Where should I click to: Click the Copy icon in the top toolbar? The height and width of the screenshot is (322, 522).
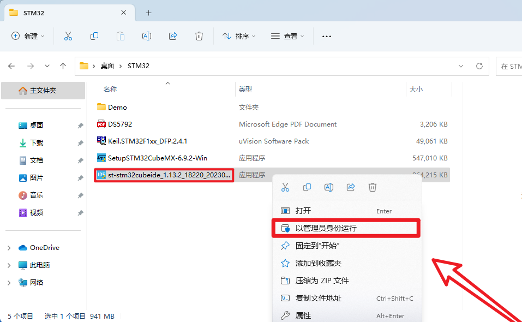click(x=94, y=36)
